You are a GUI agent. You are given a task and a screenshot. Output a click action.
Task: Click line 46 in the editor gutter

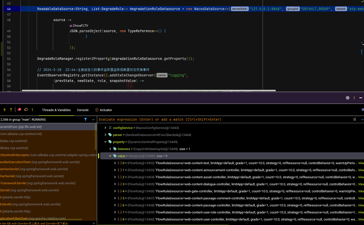9,9
